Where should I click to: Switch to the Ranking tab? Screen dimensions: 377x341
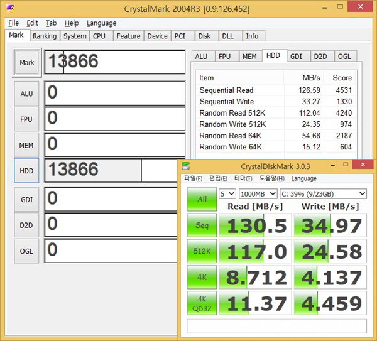pos(45,36)
